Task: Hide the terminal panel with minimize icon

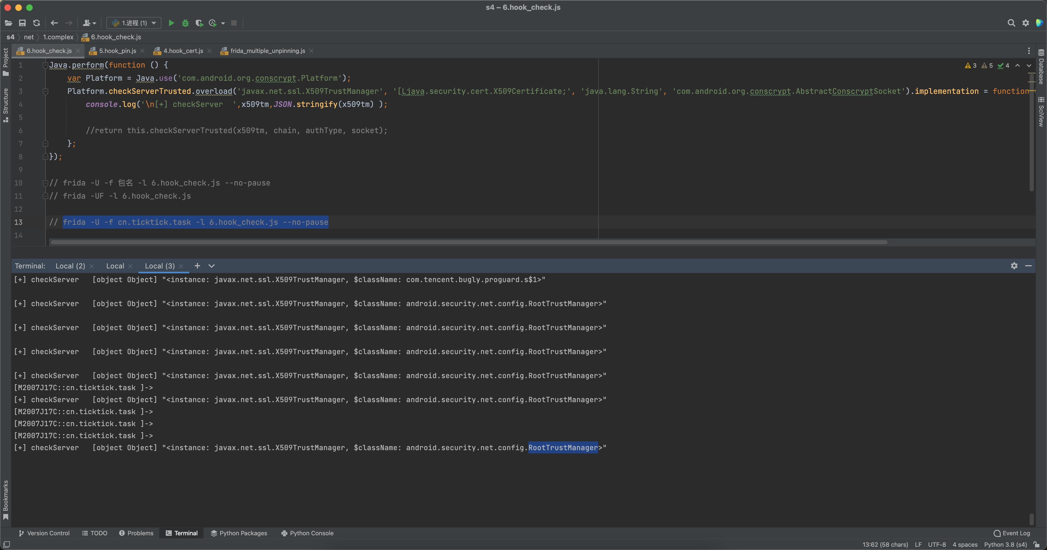Action: (x=1028, y=266)
